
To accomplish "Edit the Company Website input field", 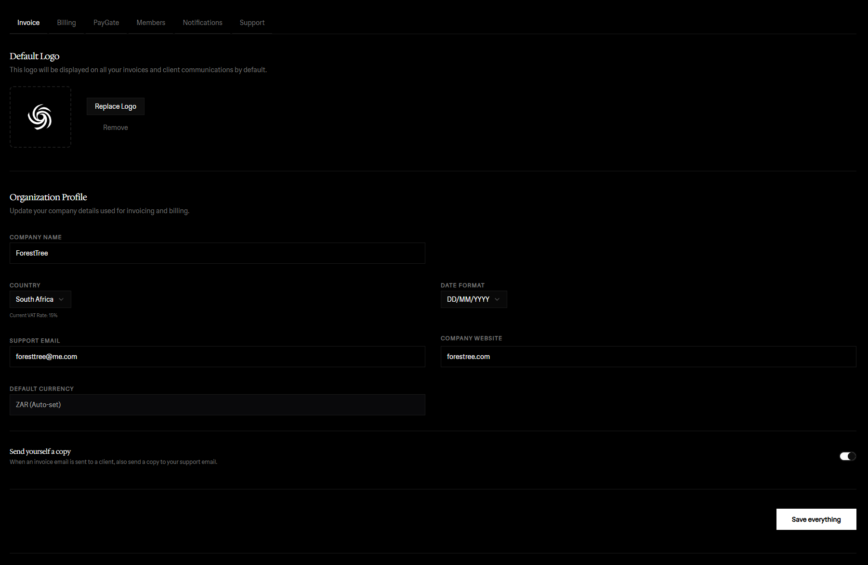I will 648,357.
